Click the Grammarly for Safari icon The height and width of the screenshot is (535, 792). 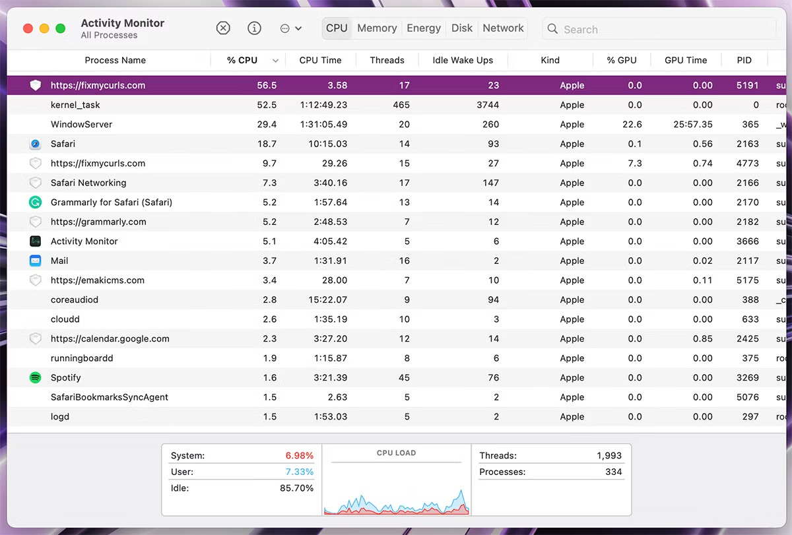pos(36,203)
